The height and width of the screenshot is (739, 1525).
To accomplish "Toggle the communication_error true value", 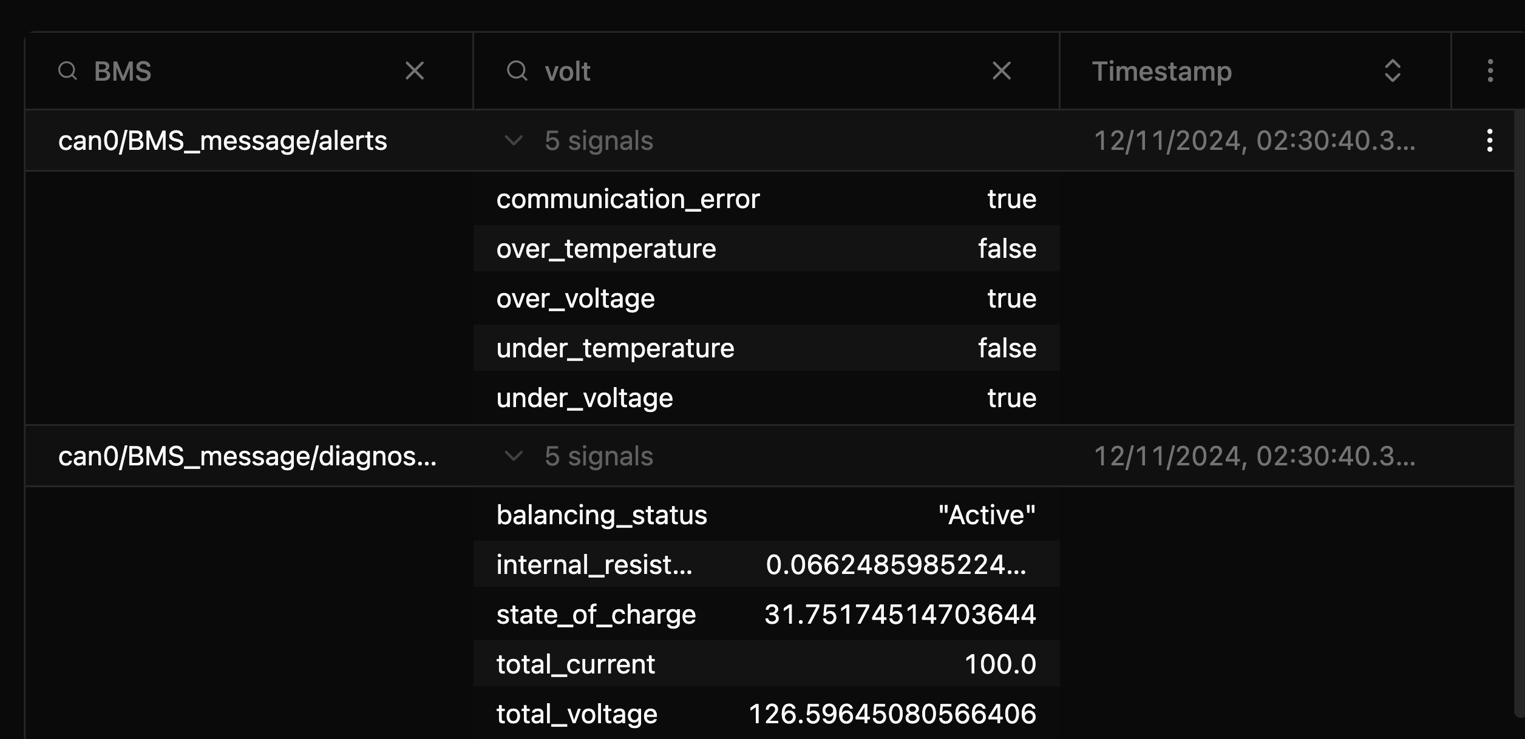I will coord(1013,198).
